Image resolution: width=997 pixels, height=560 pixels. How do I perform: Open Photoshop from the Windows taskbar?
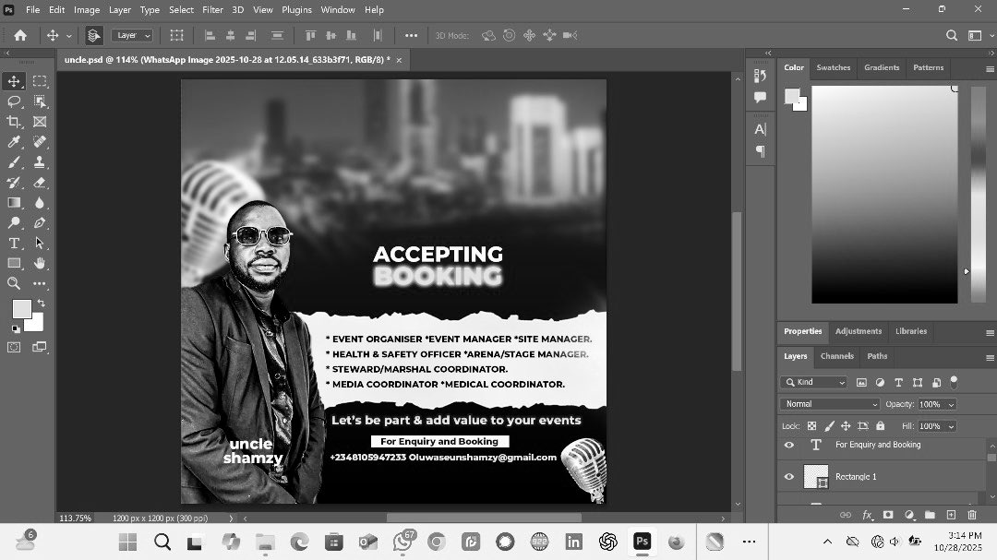[642, 542]
